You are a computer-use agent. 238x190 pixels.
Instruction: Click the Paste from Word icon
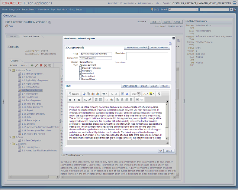[97, 94]
